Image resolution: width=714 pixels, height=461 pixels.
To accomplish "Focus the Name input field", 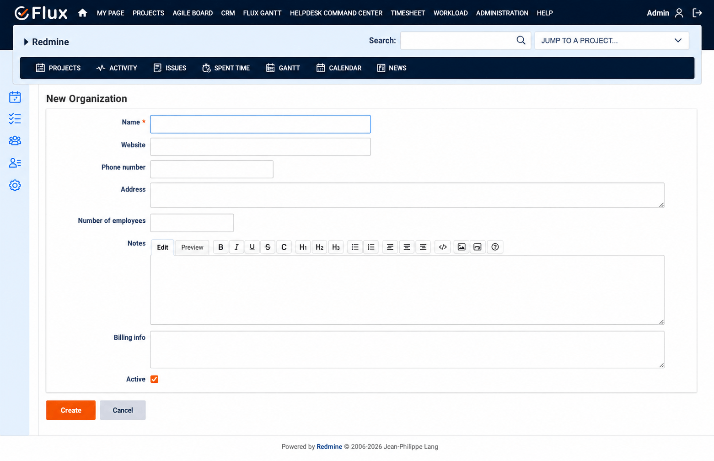I will pos(260,124).
